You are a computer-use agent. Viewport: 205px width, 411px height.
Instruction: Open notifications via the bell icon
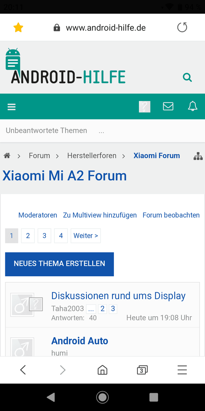click(x=192, y=106)
